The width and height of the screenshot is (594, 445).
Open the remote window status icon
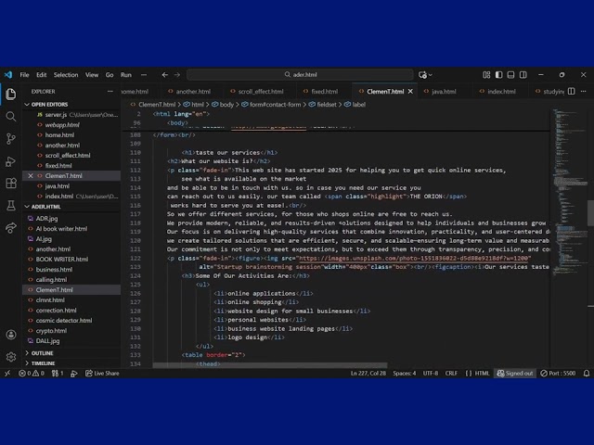click(7, 373)
